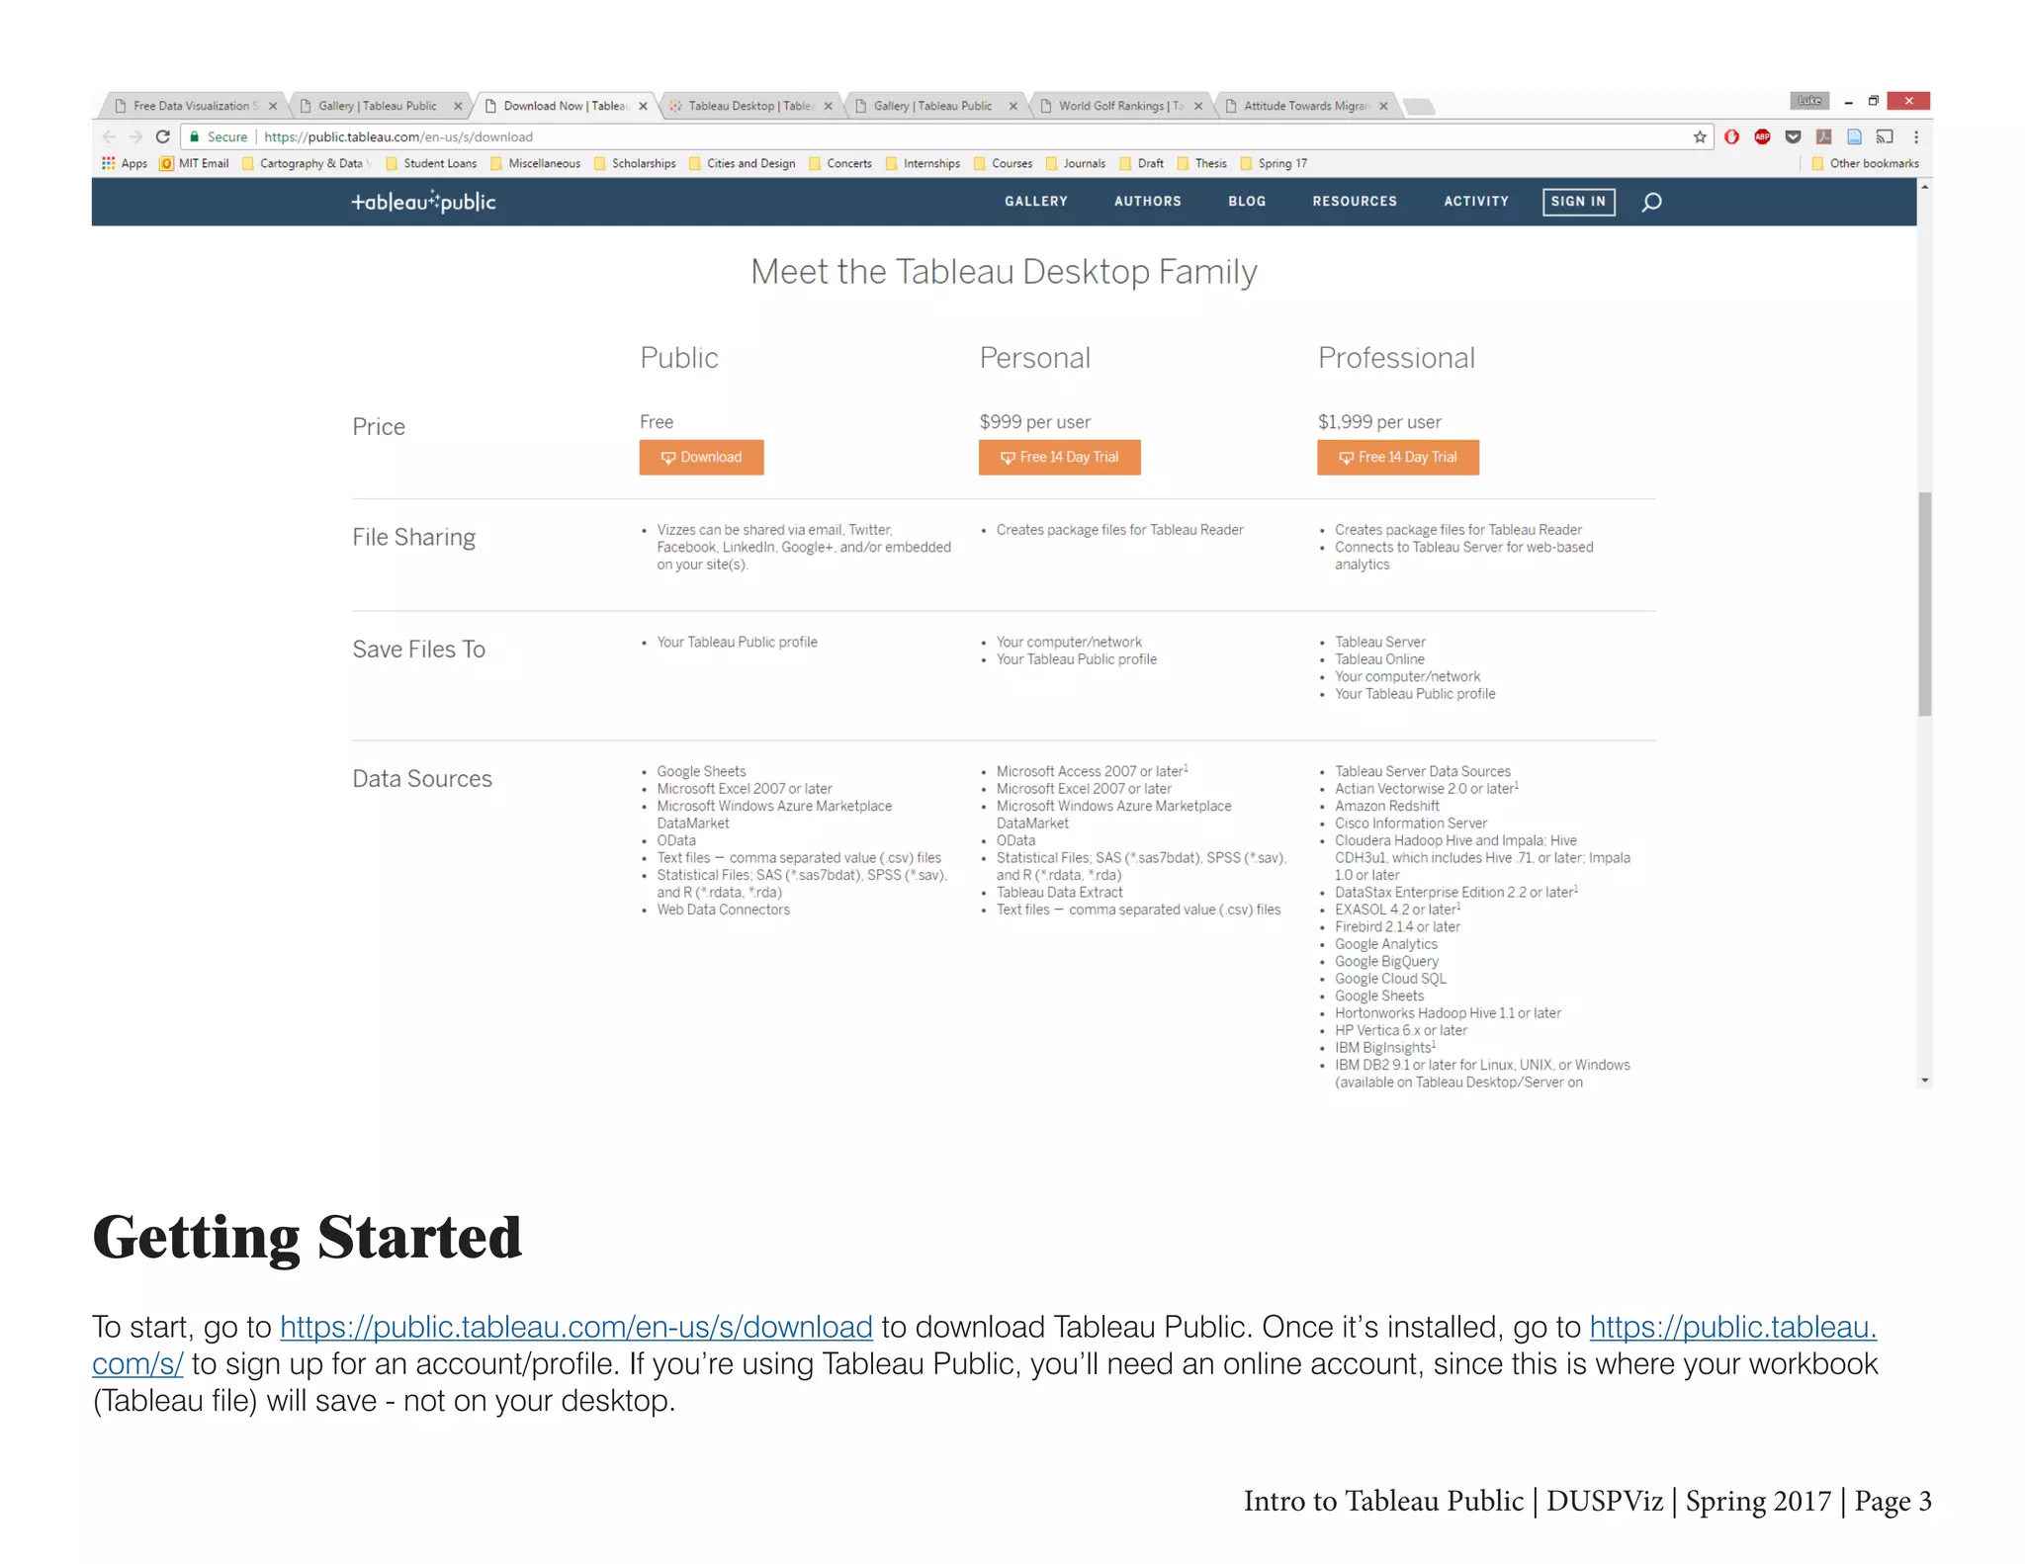Click the File Sharing row label

pyautogui.click(x=414, y=538)
